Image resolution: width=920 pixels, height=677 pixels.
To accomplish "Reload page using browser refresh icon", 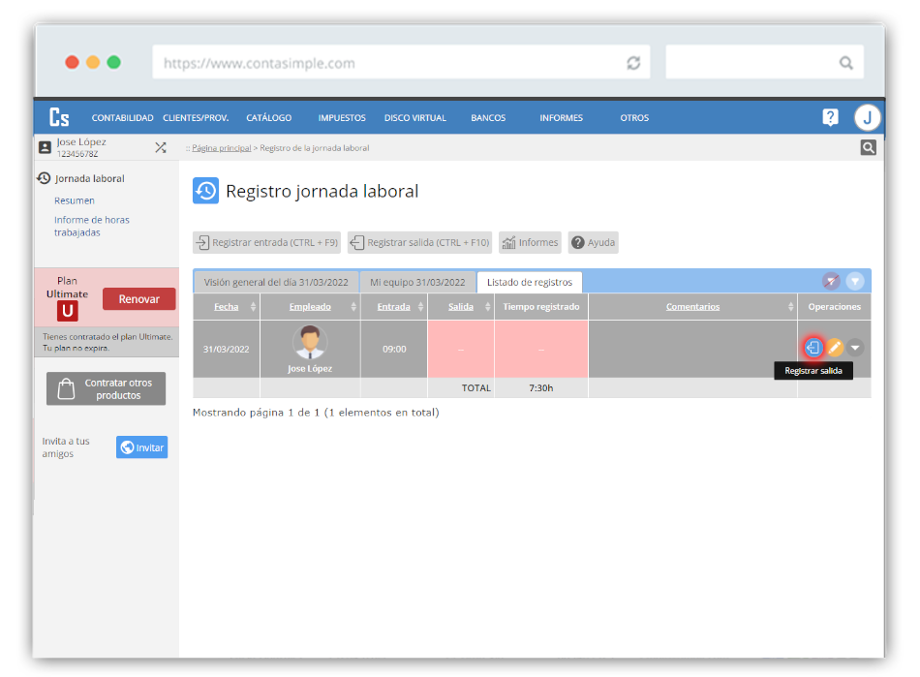I will (633, 63).
